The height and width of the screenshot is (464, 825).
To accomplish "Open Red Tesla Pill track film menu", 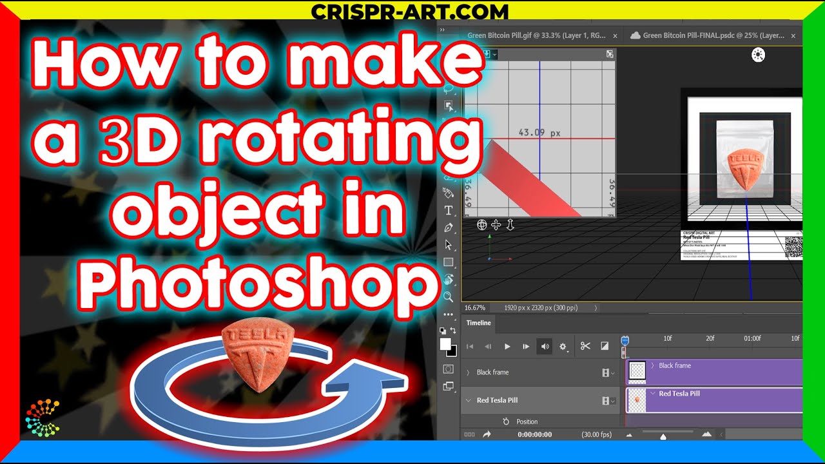I will 608,400.
